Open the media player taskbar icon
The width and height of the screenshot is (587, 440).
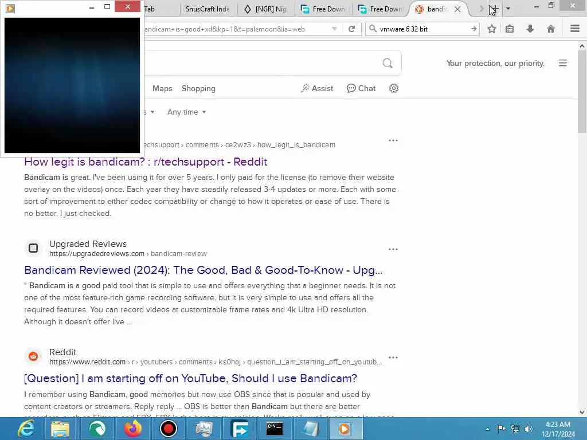(345, 429)
